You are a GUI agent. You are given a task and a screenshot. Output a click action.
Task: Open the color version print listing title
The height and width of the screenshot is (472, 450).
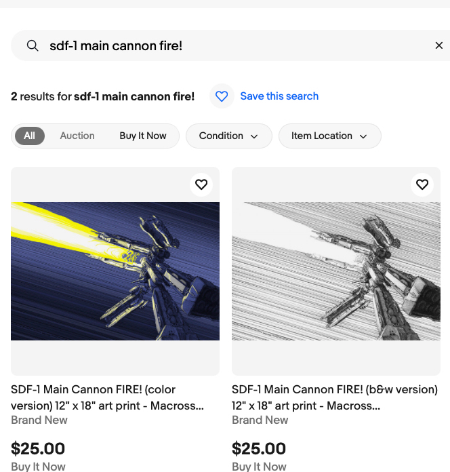pos(107,397)
